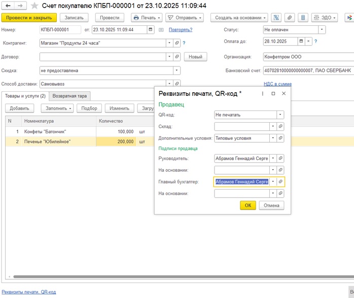Open Склад selection form icon in dialog
The height and width of the screenshot is (298, 354).
(x=280, y=126)
